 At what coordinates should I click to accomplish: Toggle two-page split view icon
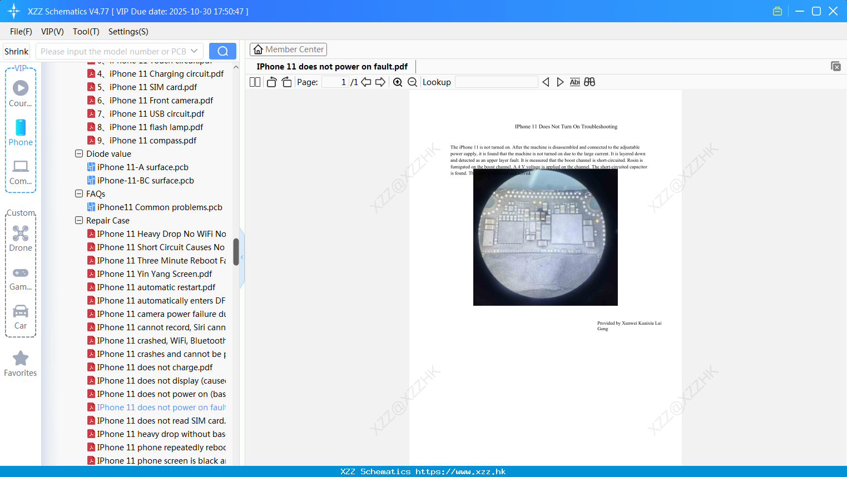click(255, 82)
